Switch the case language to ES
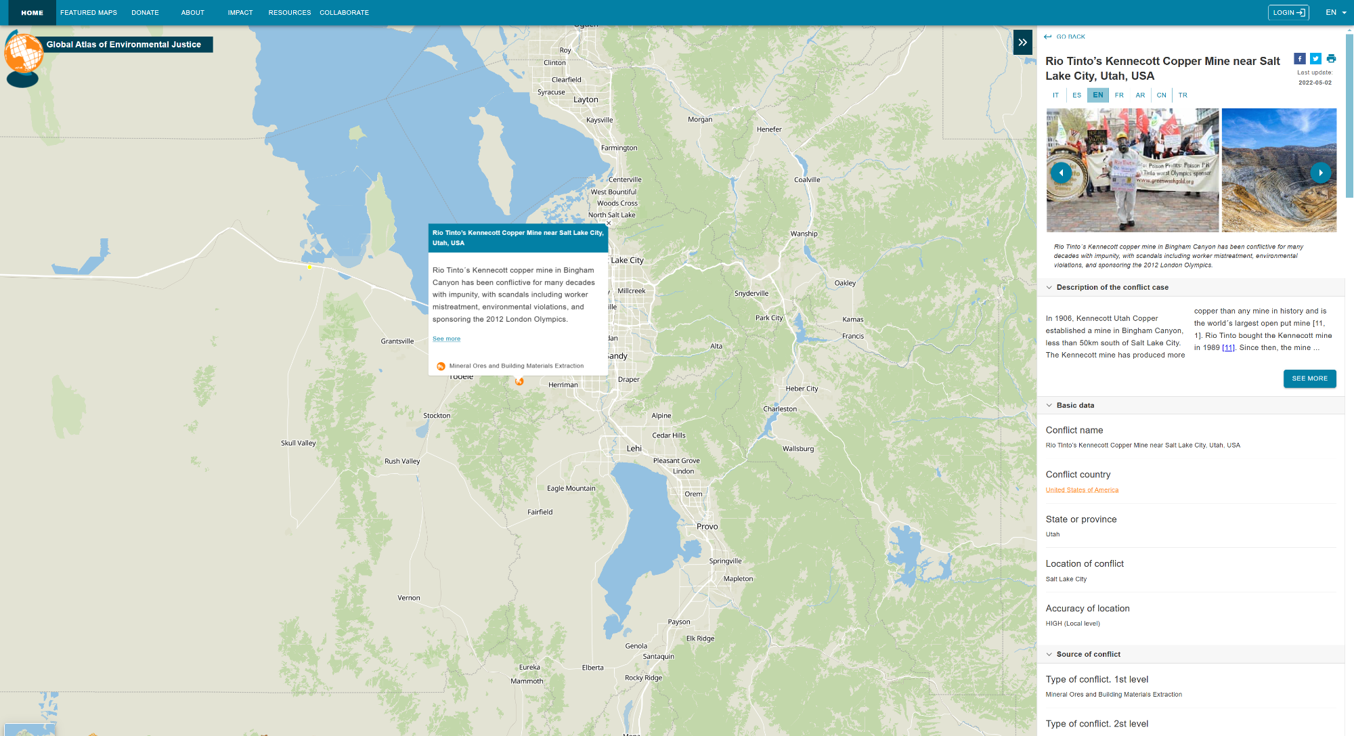 coord(1076,95)
